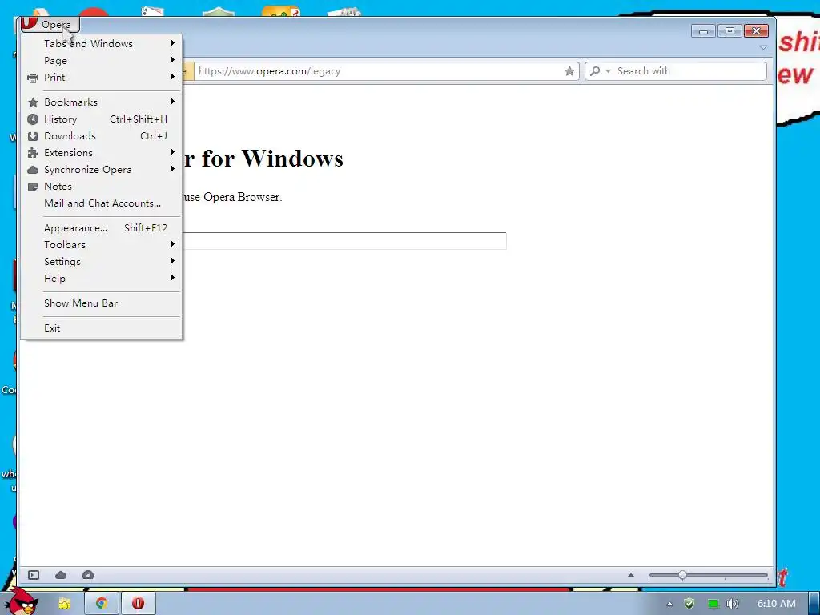Image resolution: width=820 pixels, height=615 pixels.
Task: Minimize the Opera window
Action: [703, 31]
